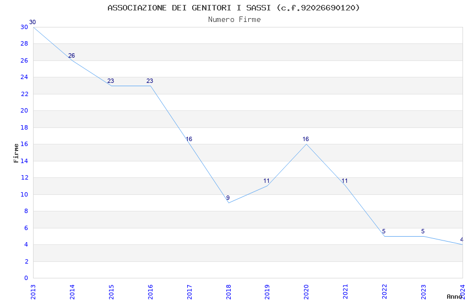Click the subtitle Numero Firme
Screen dimensions: 468x302
click(235, 20)
